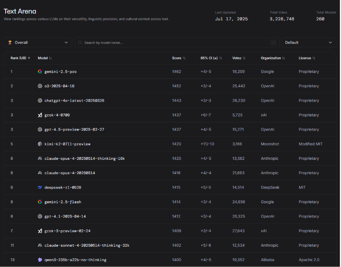
Task: Open the Overall category dropdown
Action: click(38, 43)
